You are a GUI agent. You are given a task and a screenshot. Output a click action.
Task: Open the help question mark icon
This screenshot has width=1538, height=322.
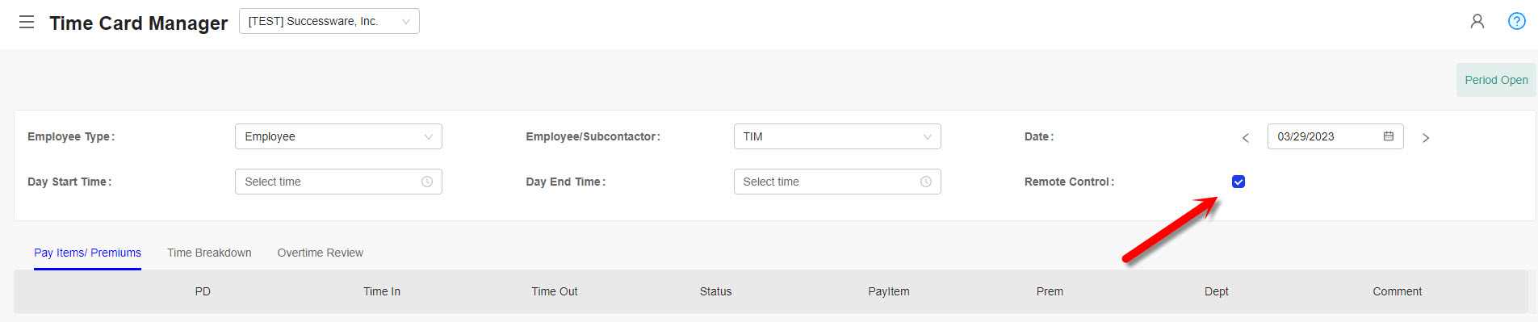click(1517, 21)
